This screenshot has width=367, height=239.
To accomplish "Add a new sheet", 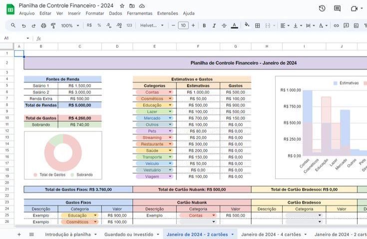I will point(19,235).
